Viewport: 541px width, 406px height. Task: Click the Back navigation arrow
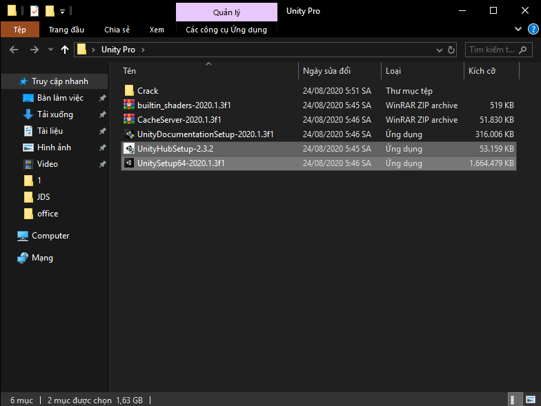point(14,50)
